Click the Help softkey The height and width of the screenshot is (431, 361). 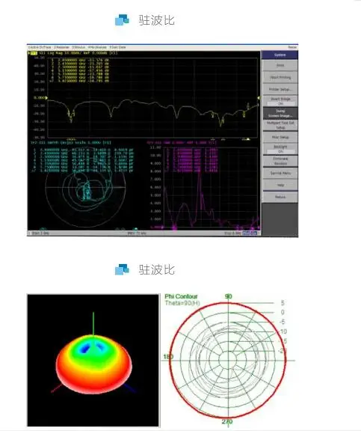tap(280, 185)
